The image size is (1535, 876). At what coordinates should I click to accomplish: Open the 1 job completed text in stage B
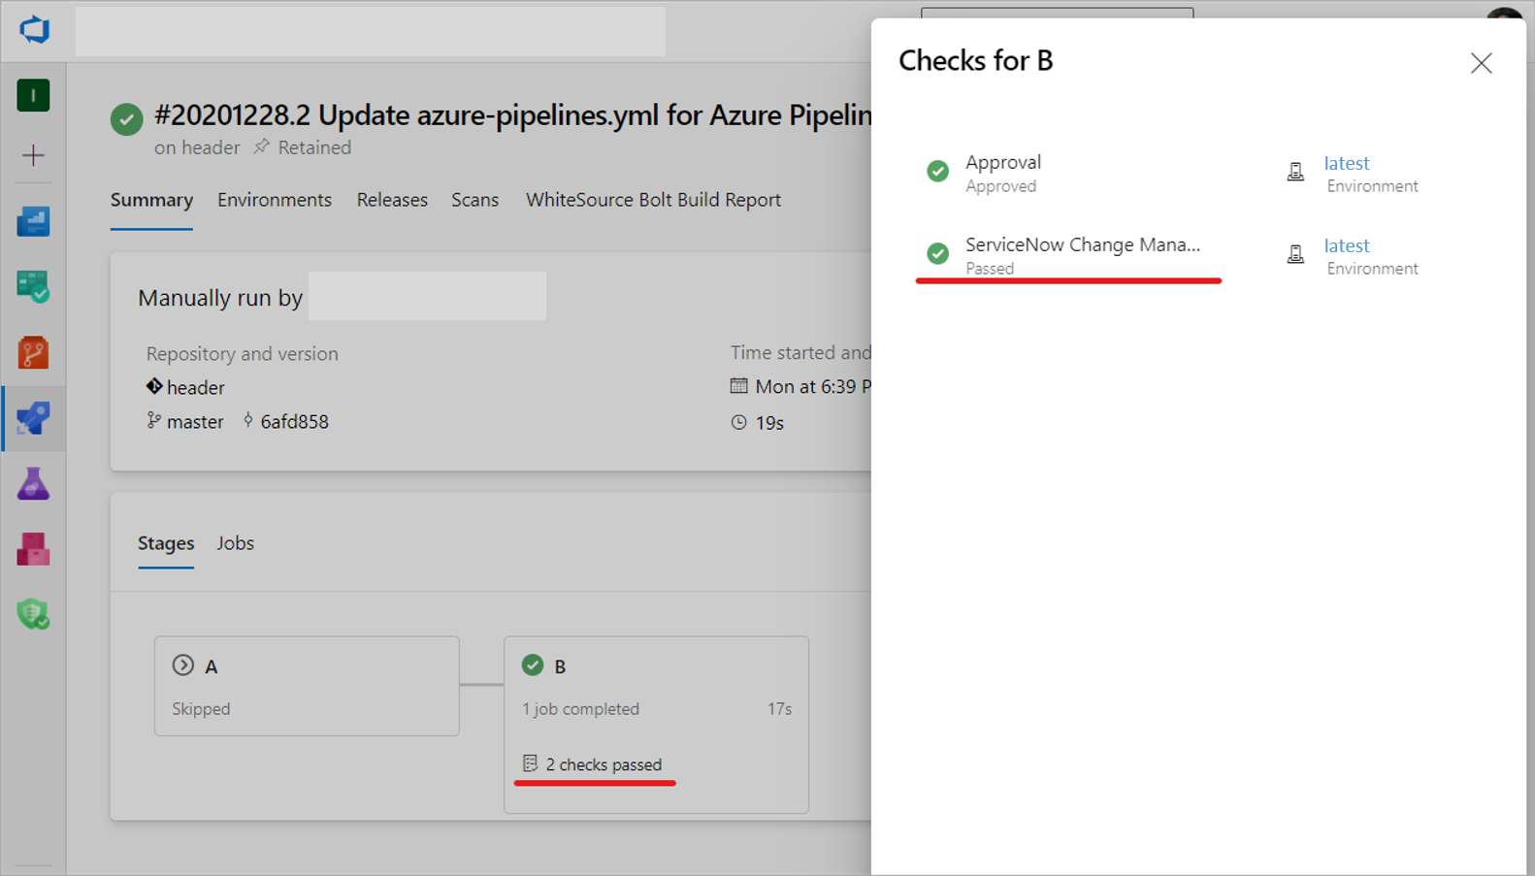580,708
